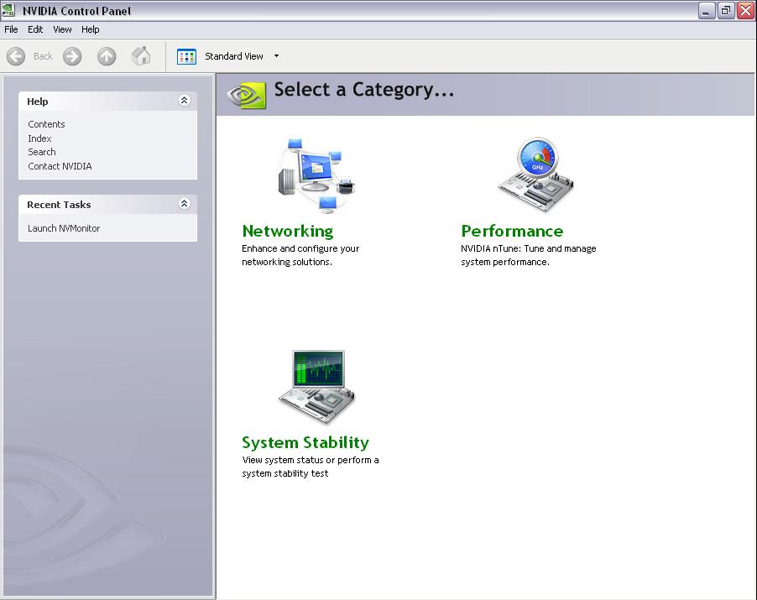The image size is (757, 600).
Task: Click the Networking heading link
Action: [288, 232]
